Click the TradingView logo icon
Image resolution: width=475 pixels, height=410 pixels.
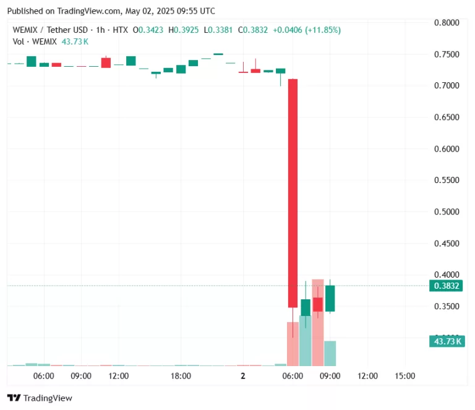(13, 398)
